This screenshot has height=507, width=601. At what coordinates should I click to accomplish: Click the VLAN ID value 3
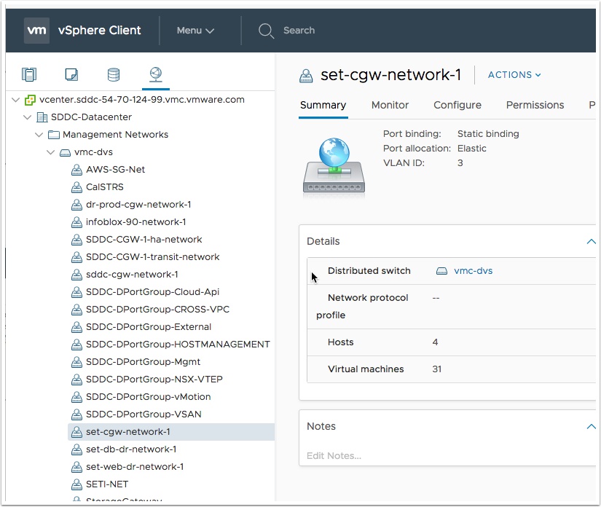tap(460, 163)
